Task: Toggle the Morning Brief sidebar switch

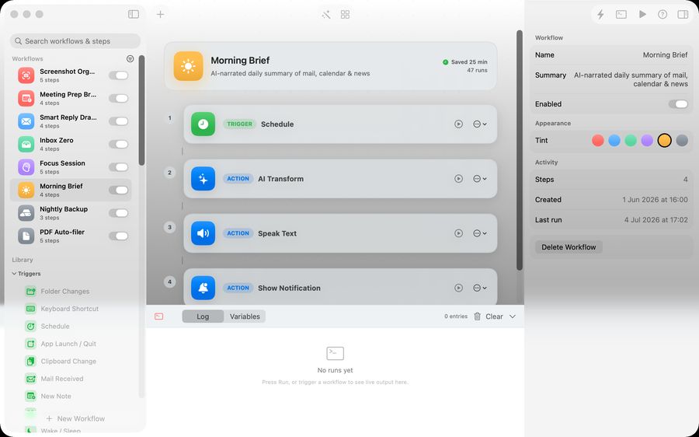Action: (x=119, y=191)
